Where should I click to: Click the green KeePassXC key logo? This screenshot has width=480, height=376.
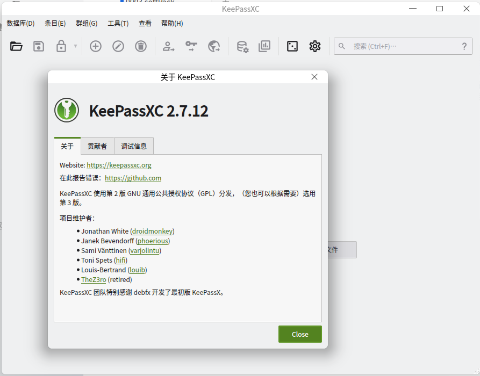tap(67, 110)
